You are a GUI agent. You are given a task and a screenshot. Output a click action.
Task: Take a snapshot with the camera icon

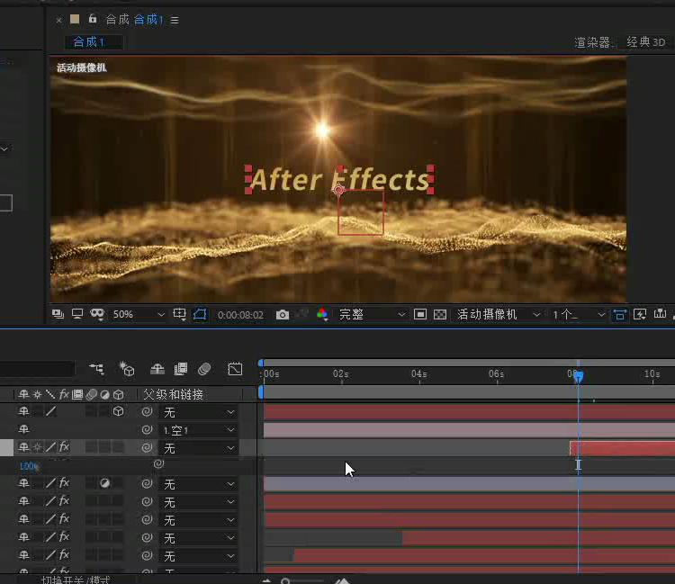coord(283,315)
